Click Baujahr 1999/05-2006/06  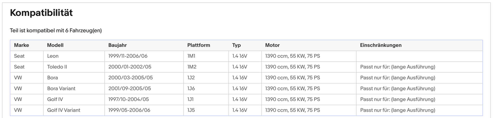pyautogui.click(x=129, y=110)
